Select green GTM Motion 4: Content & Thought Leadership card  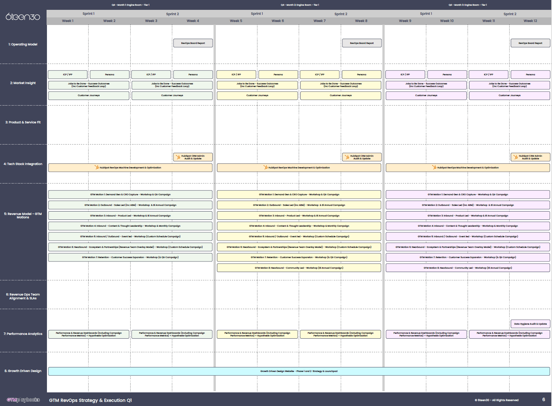[x=130, y=226]
